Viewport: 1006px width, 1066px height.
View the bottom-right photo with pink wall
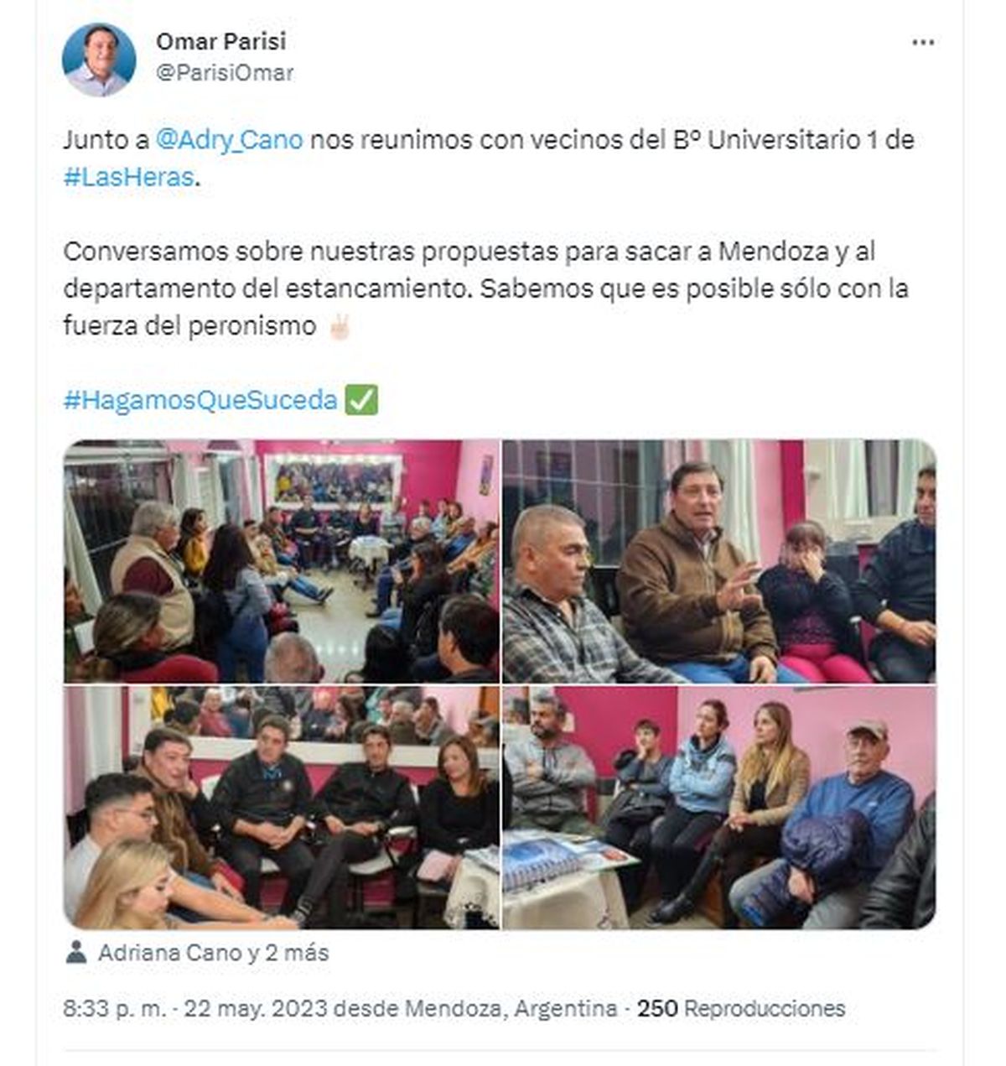(x=719, y=807)
